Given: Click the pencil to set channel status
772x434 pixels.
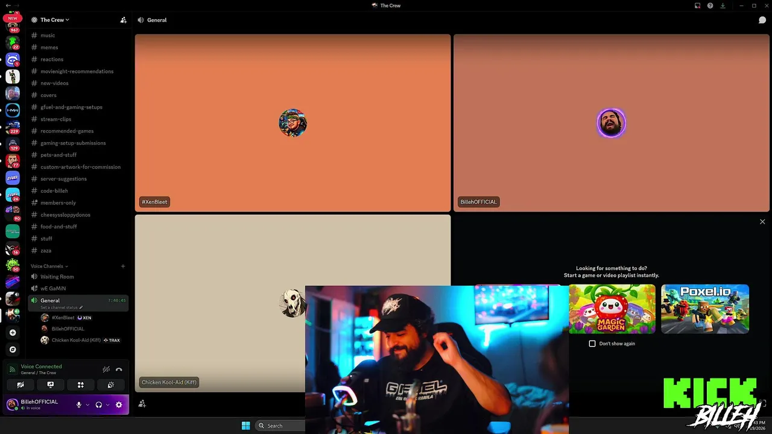Looking at the screenshot, I should point(81,307).
